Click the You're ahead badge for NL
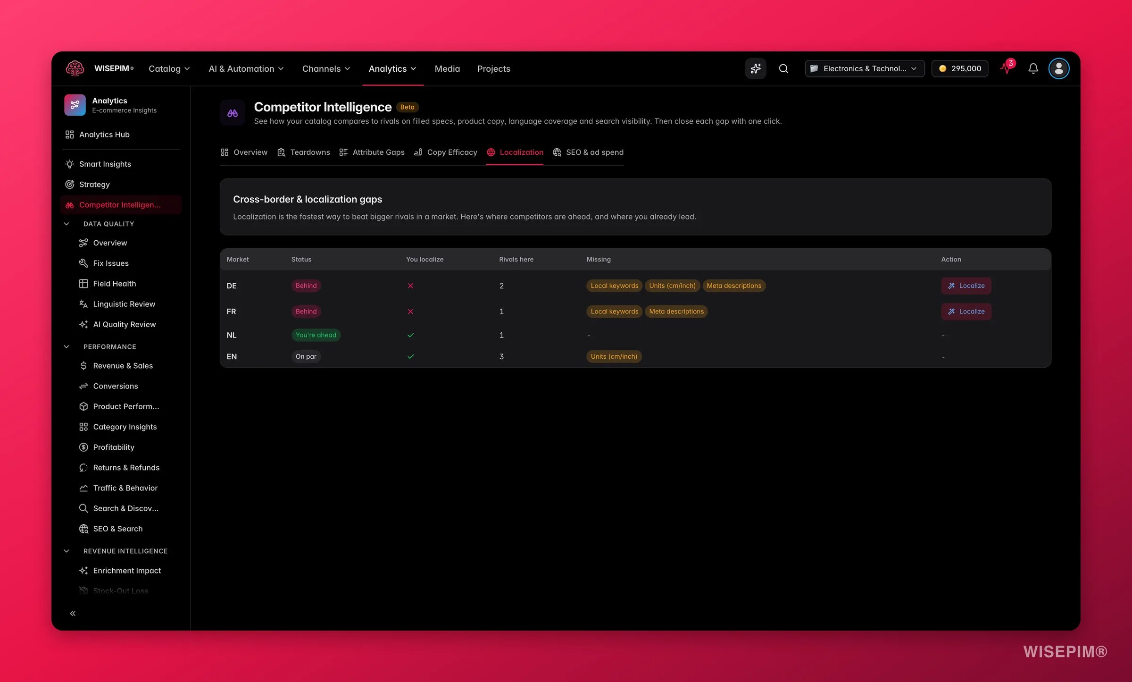 (316, 335)
